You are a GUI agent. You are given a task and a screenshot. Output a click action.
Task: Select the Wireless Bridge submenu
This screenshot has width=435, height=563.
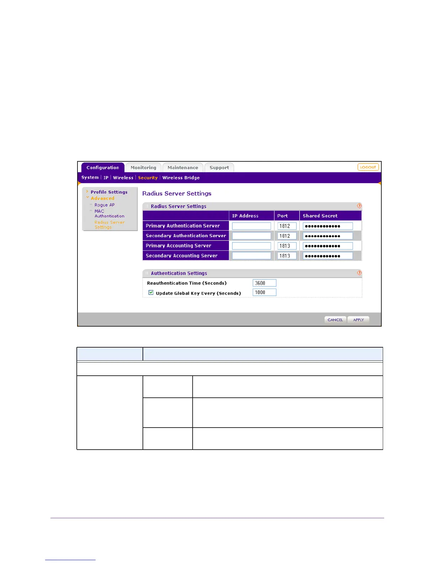pos(181,178)
